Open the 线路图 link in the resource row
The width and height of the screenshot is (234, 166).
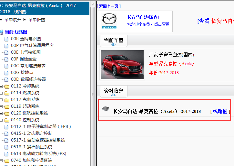pyautogui.click(x=220, y=111)
